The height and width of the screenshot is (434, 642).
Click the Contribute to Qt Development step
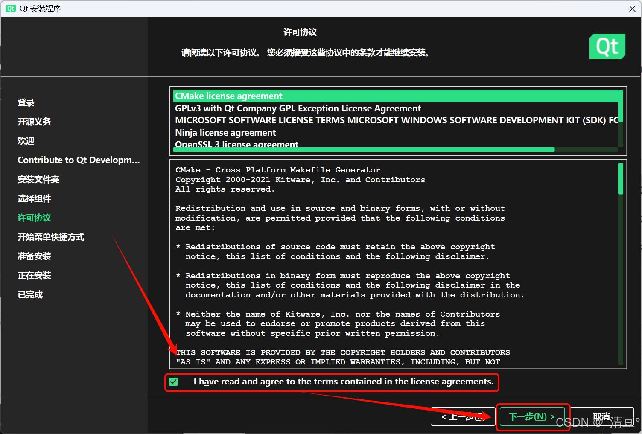pyautogui.click(x=79, y=160)
